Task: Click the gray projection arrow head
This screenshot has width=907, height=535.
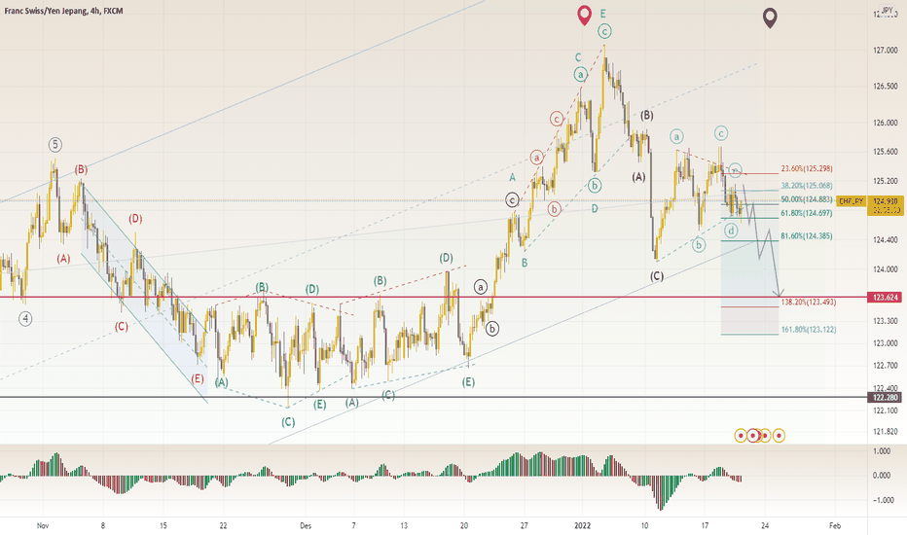Action: [780, 293]
